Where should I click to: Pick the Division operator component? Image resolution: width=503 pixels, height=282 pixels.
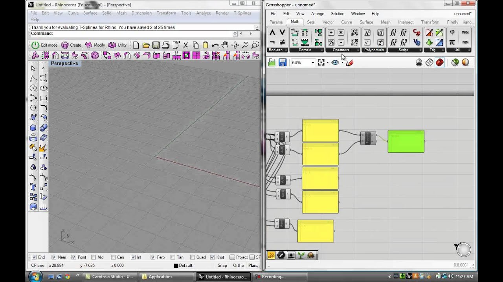pos(331,42)
